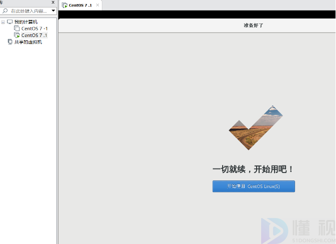The image size is (336, 244).
Task: Click the 一切就绪，开始用吧 heading text
Action: click(x=253, y=169)
